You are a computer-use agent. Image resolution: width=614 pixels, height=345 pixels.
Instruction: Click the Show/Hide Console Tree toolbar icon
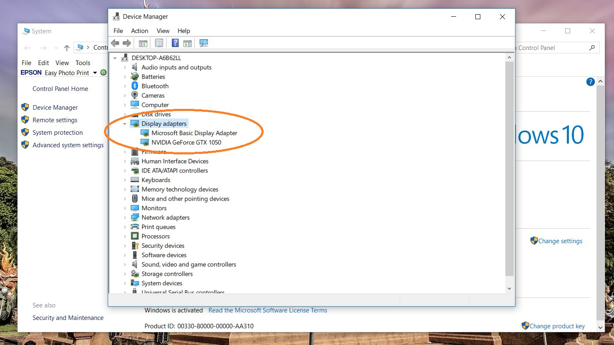click(143, 43)
